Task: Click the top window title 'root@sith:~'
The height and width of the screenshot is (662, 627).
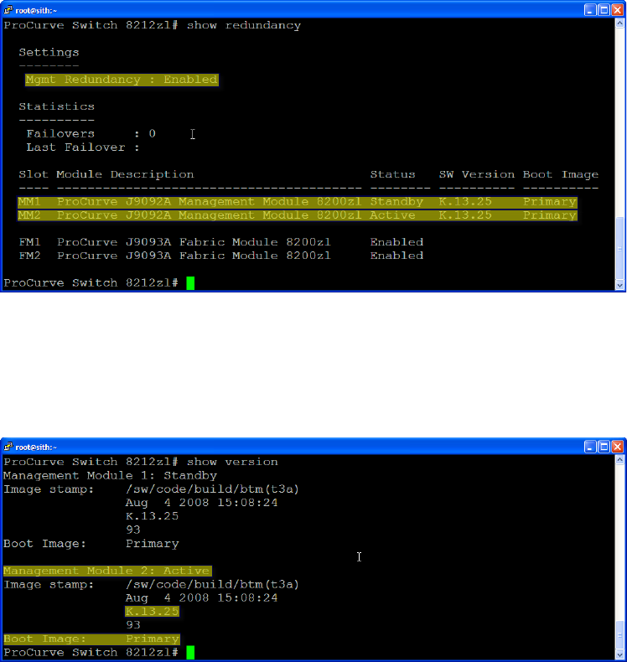Action: (x=36, y=10)
